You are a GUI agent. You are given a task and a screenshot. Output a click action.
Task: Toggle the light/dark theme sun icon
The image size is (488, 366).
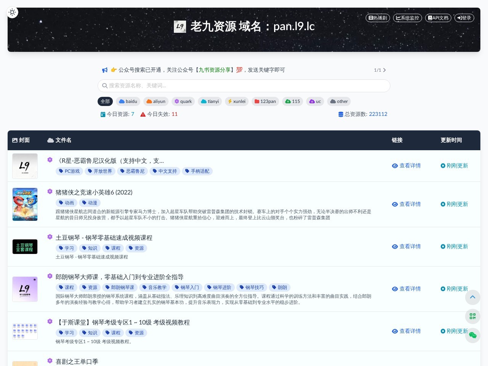coord(12,12)
